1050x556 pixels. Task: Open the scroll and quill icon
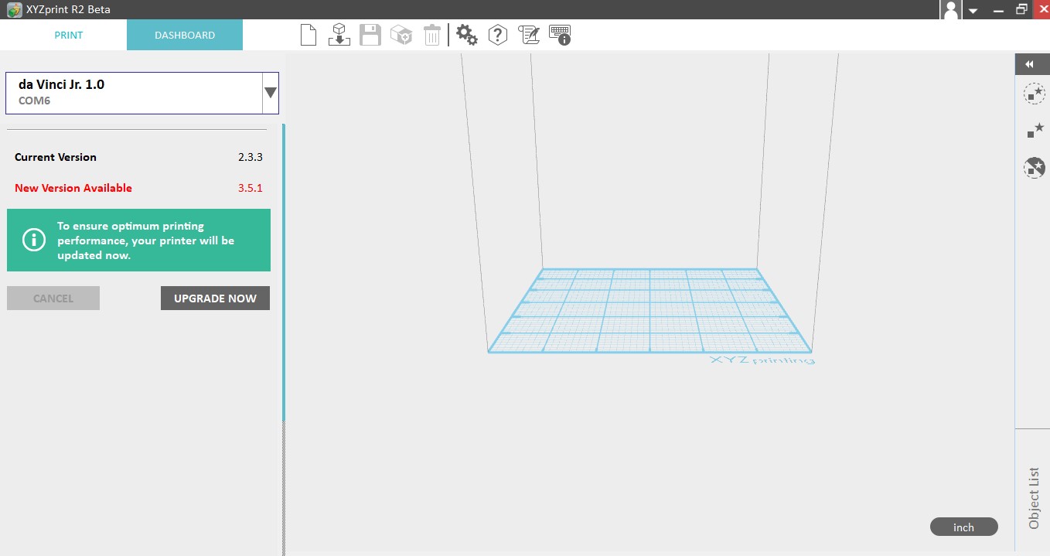pos(529,35)
